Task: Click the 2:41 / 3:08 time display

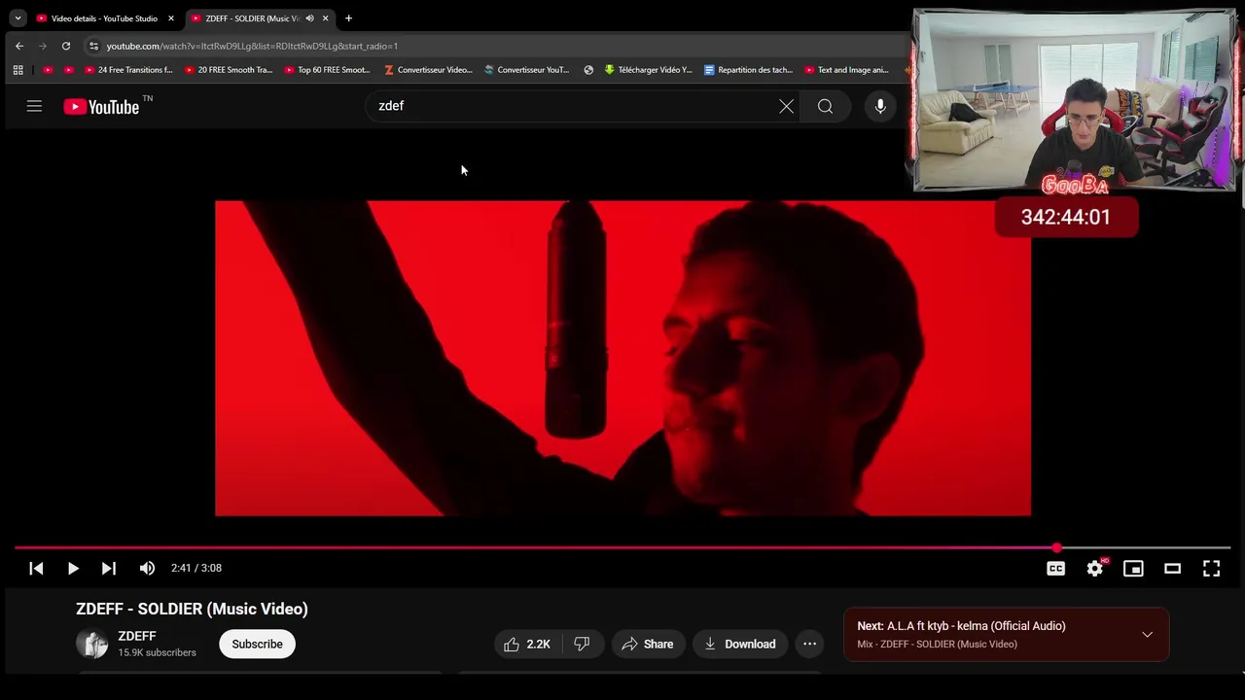Action: point(196,568)
